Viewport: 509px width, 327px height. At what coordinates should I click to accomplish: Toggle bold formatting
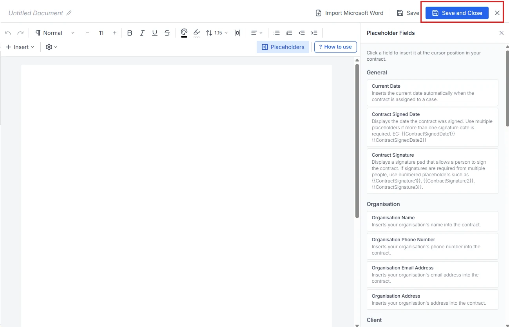tap(130, 33)
